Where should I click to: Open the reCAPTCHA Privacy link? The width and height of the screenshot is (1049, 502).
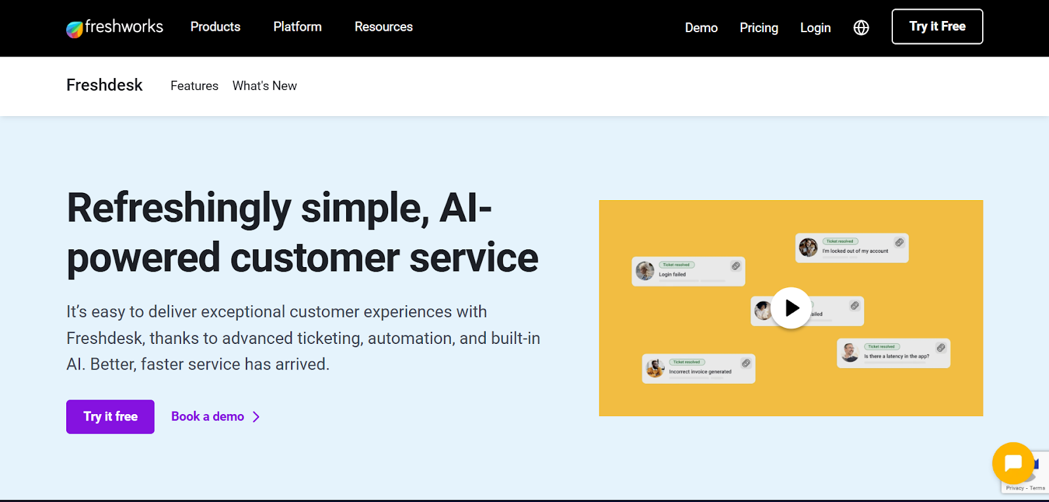point(1015,488)
